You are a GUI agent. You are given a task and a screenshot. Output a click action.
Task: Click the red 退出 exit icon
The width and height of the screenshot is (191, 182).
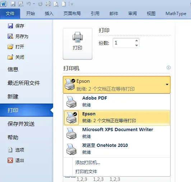(10, 160)
